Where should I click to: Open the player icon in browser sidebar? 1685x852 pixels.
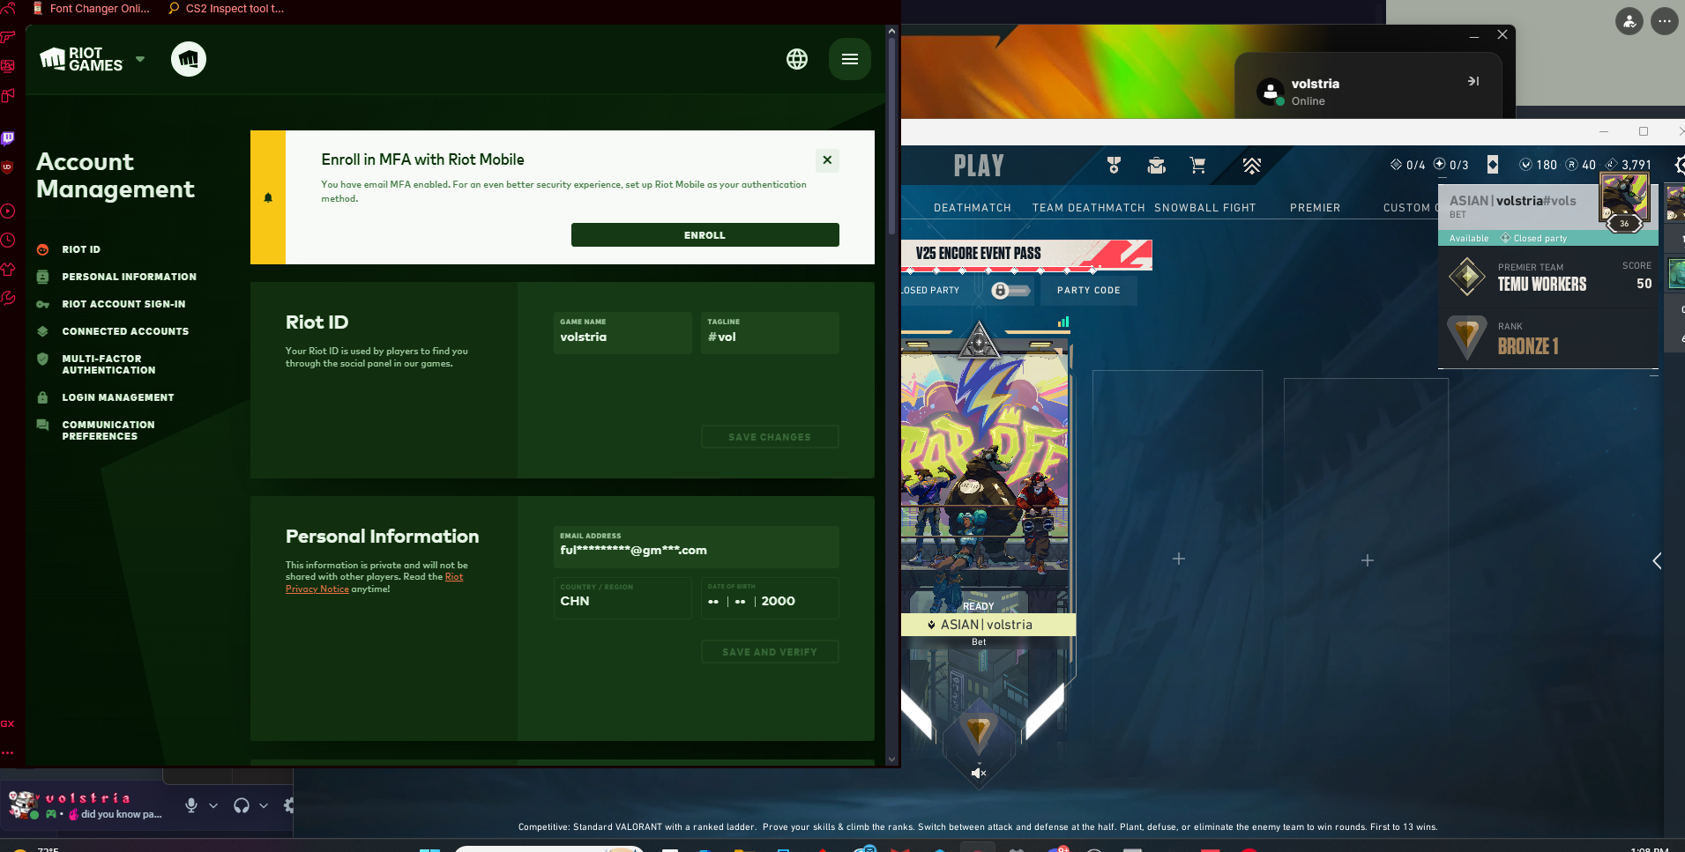[8, 211]
